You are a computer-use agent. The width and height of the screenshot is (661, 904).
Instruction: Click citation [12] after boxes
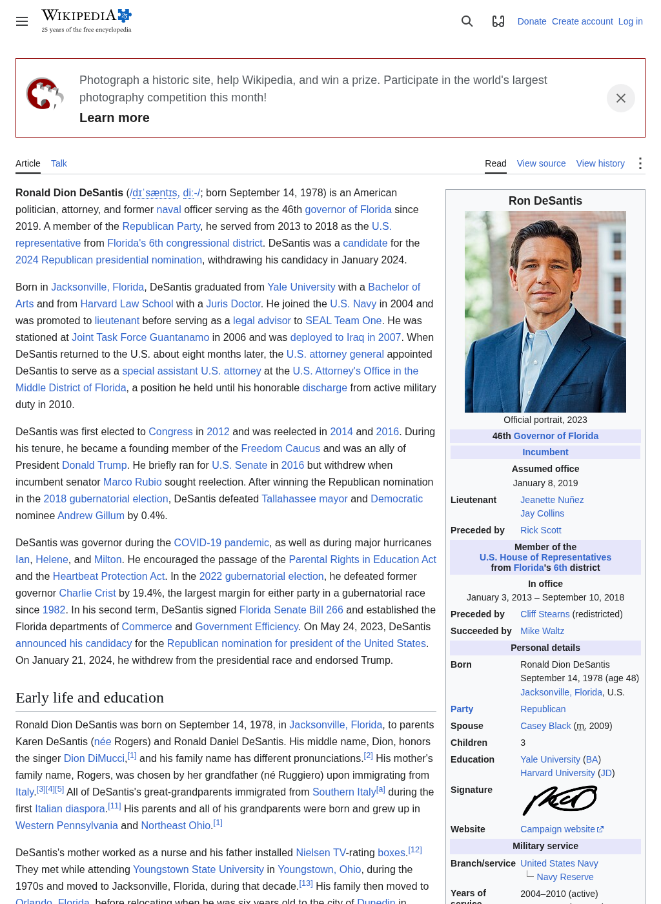(415, 850)
